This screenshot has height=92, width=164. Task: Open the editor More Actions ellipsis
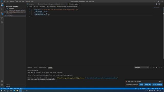click(162, 4)
